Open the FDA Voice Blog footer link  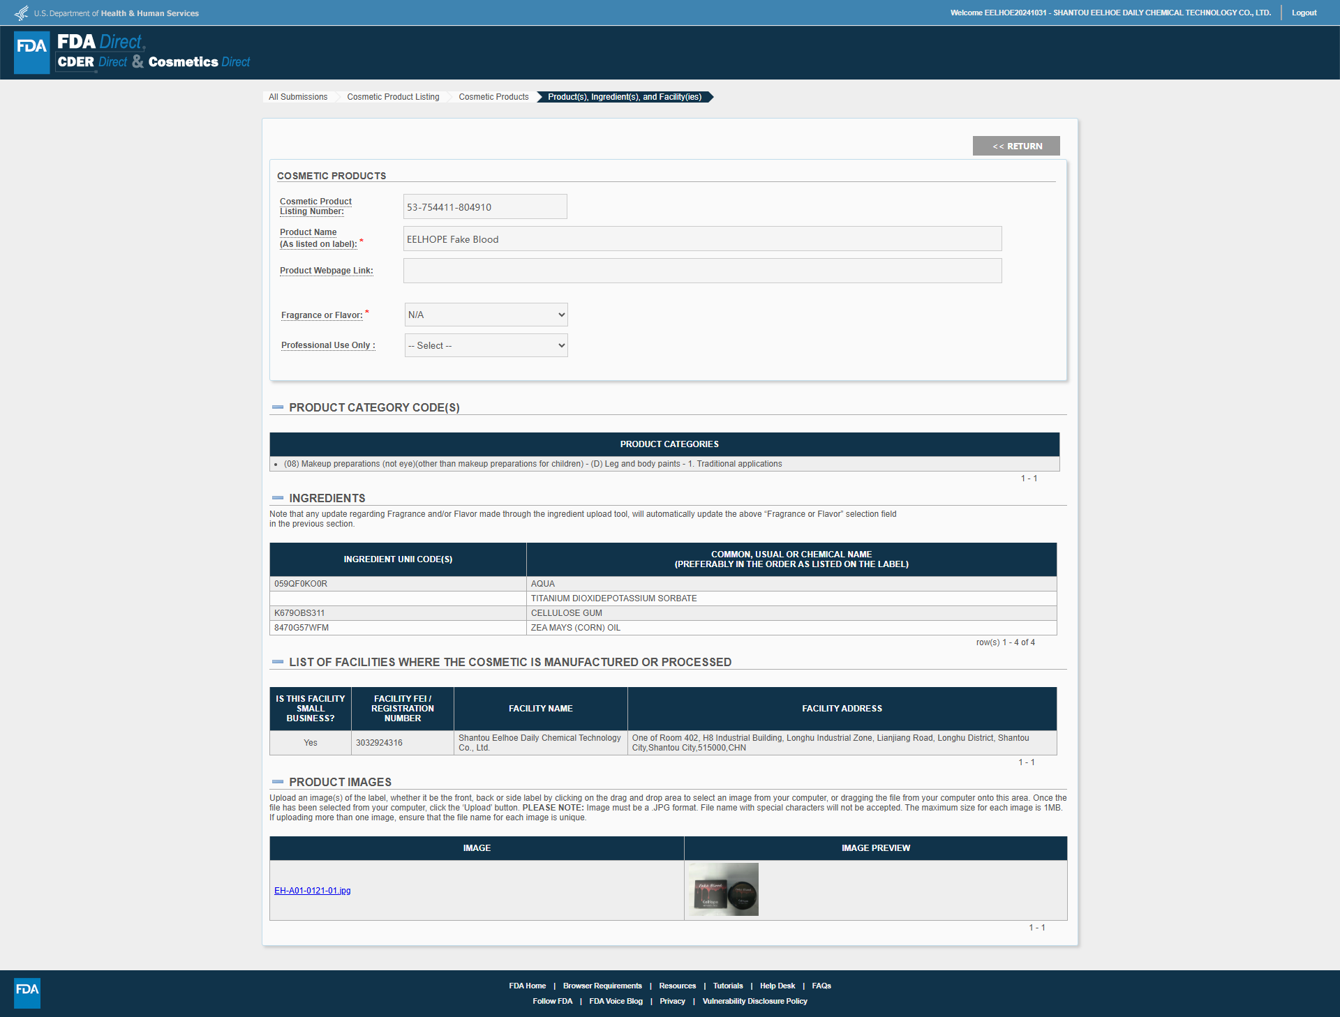click(x=616, y=1001)
